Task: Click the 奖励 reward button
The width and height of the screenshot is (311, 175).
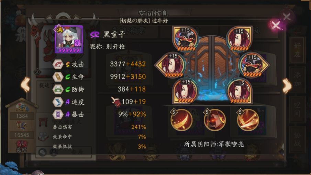Action: click(x=21, y=147)
